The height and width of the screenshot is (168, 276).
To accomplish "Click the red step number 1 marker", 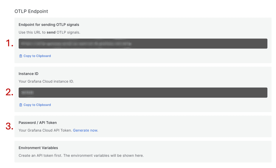I will [10, 44].
